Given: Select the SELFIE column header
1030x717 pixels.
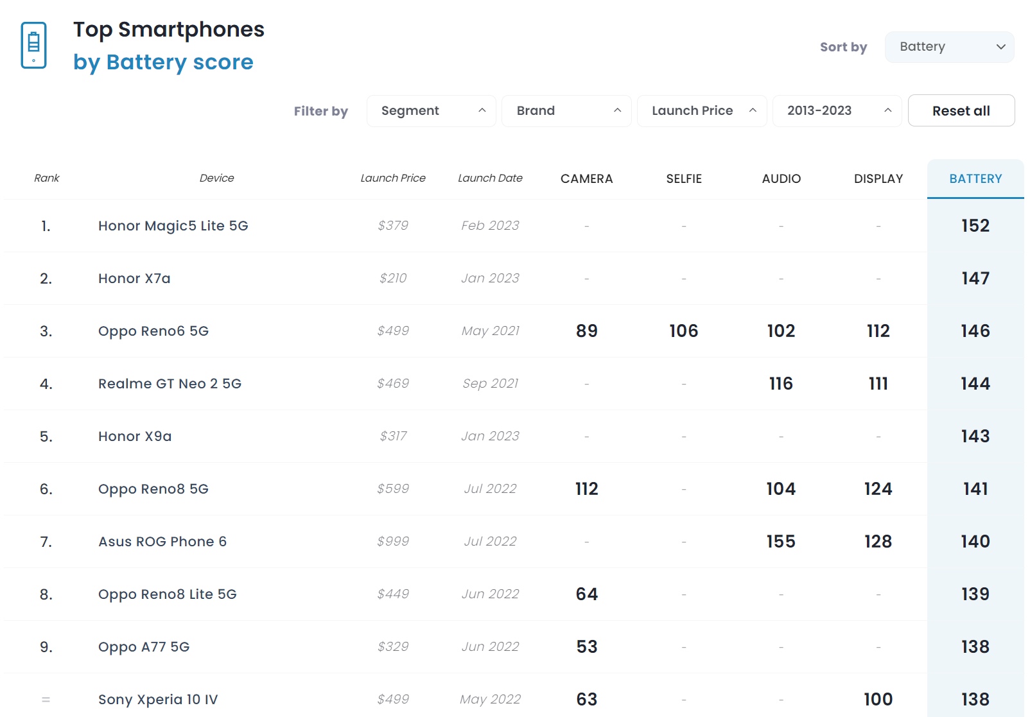Looking at the screenshot, I should coord(684,178).
